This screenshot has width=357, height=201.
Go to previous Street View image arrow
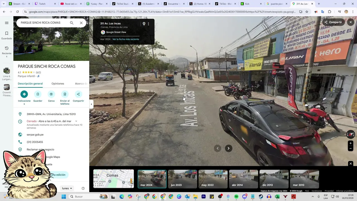(x=218, y=148)
